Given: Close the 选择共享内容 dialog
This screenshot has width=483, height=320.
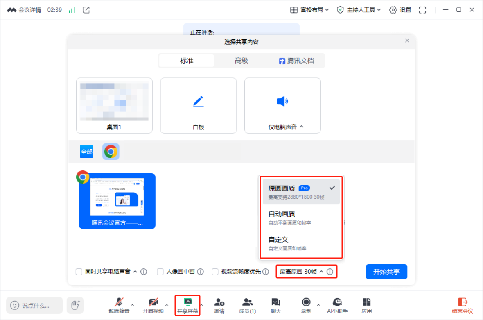Looking at the screenshot, I should [x=407, y=41].
